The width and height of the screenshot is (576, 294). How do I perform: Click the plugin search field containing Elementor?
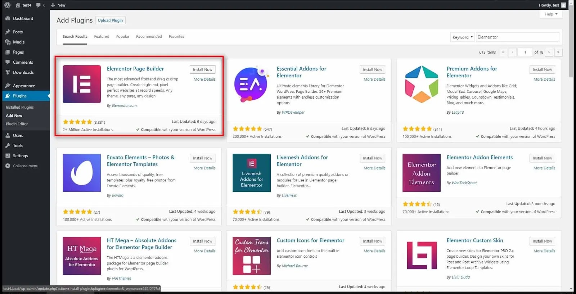point(518,37)
